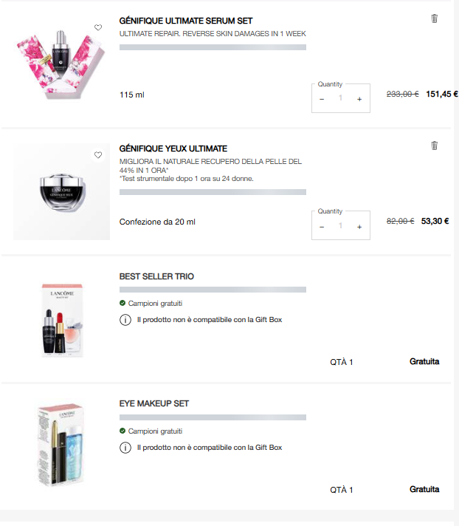This screenshot has height=526, width=459.
Task: Increase quantity of Génifique Yeux Ultimate
Action: click(359, 226)
